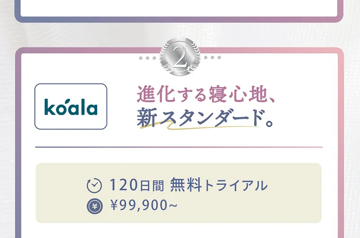Click the clock icon beside 120日間
The image size is (360, 238).
coord(94,185)
